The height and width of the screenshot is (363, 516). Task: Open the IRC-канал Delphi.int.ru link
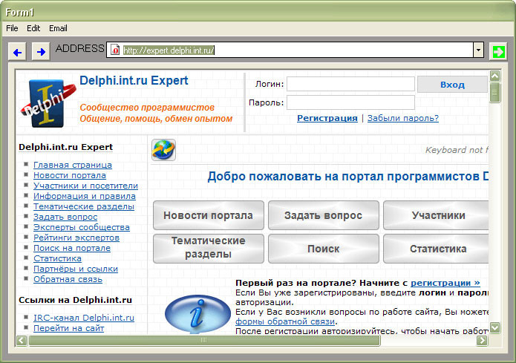(84, 318)
